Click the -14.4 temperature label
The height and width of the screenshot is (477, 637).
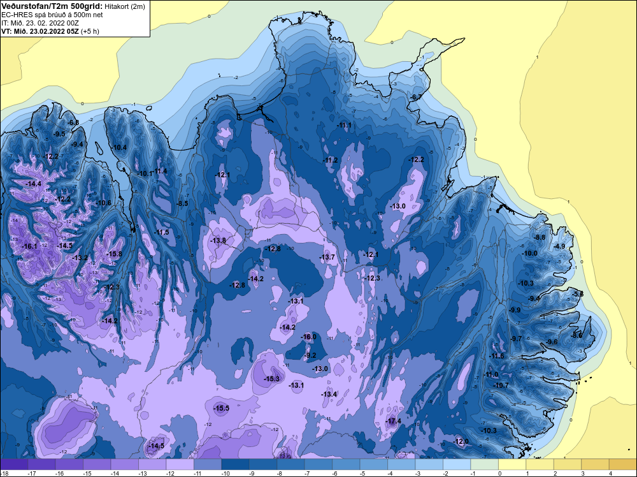coord(33,184)
